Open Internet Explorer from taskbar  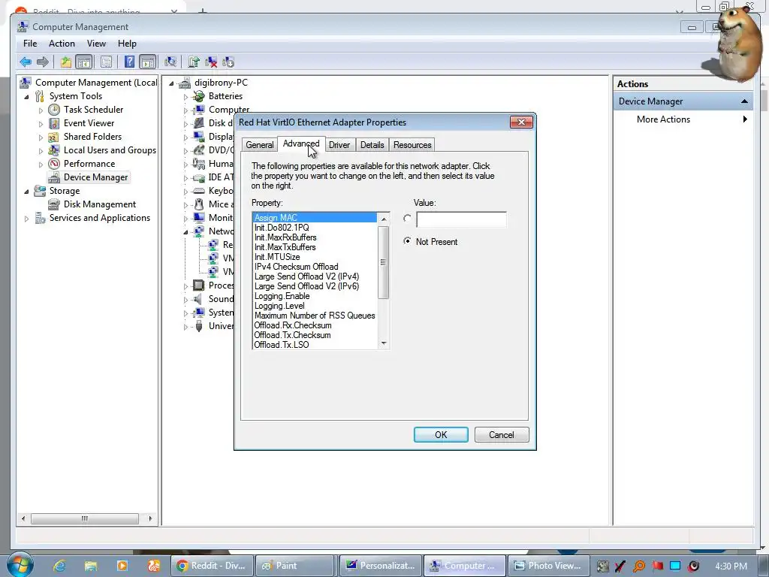point(60,566)
